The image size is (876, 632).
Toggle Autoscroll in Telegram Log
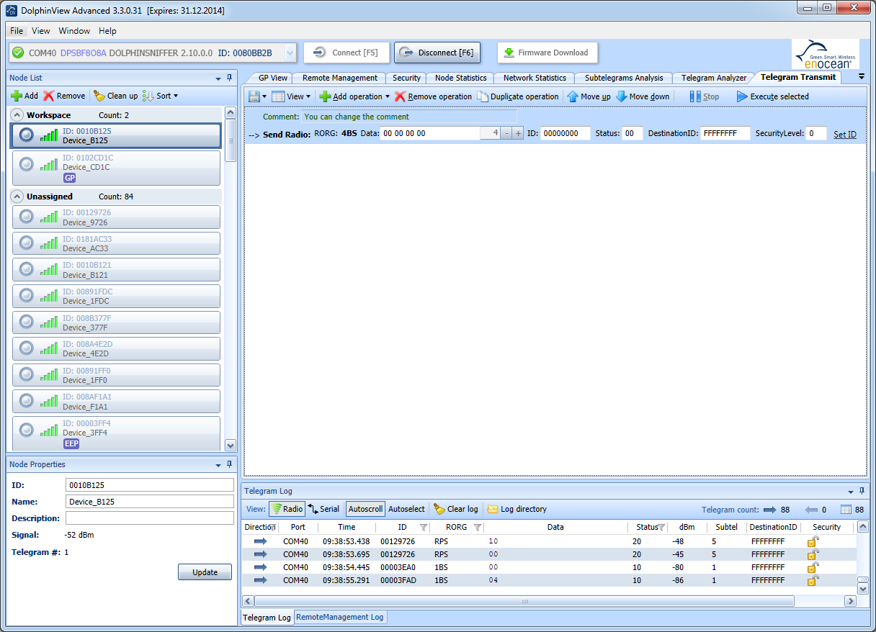365,509
